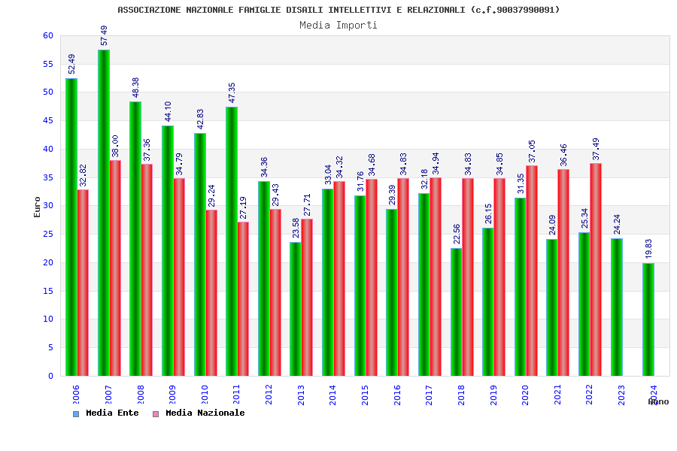Click the 2015 red bar labeled 34.68

click(x=372, y=277)
